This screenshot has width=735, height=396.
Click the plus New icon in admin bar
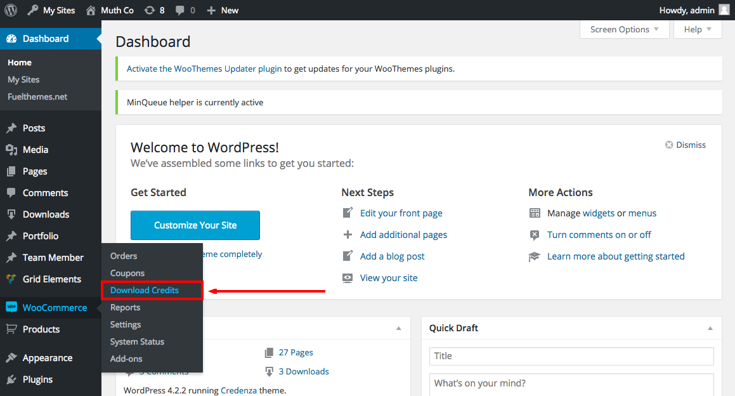pyautogui.click(x=211, y=10)
